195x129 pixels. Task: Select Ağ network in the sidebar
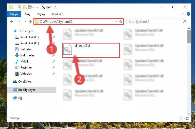tap(20, 98)
